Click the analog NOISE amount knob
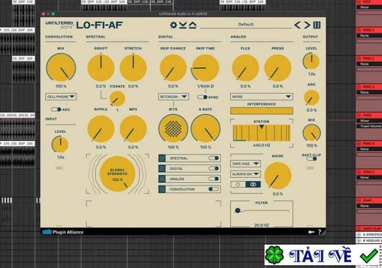The image size is (382, 268). click(x=278, y=175)
